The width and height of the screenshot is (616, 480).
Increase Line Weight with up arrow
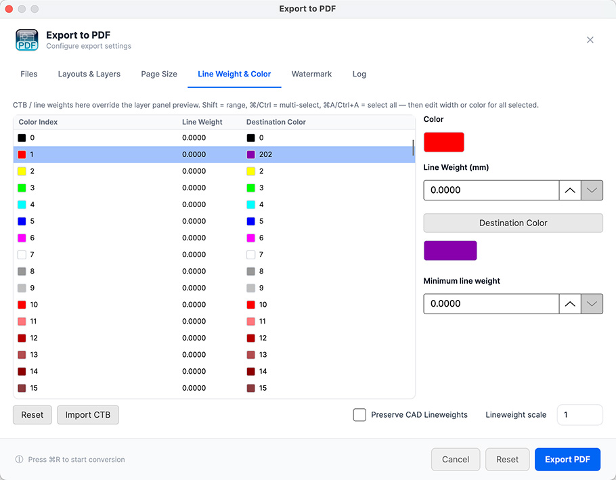tap(570, 190)
